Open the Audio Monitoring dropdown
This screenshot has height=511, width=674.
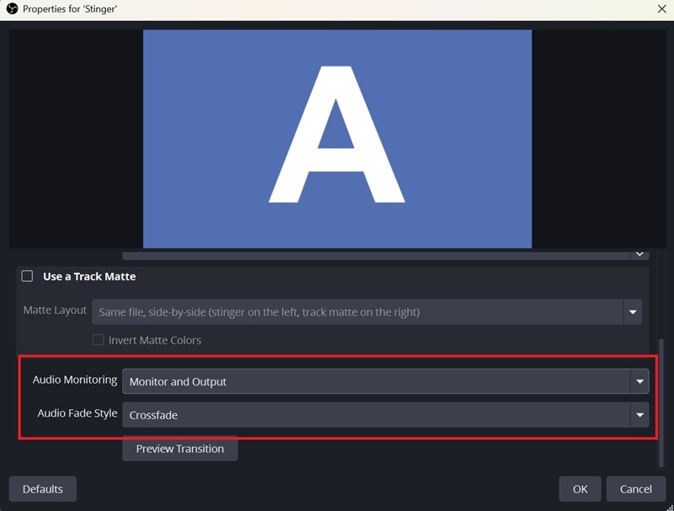pyautogui.click(x=379, y=381)
